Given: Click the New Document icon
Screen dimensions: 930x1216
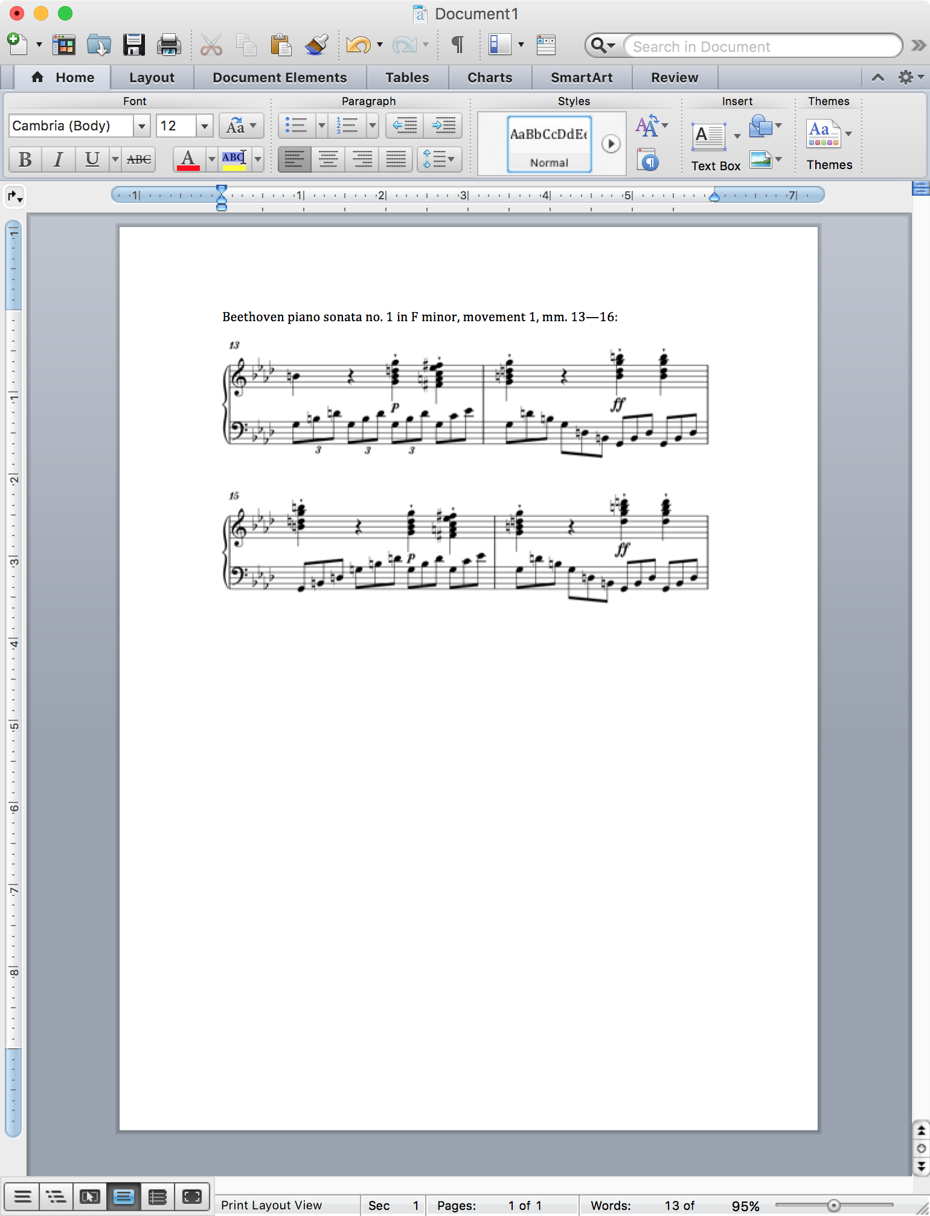Looking at the screenshot, I should tap(17, 45).
